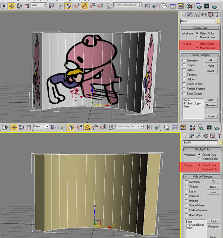Switch to the Create tab in the textured-box panel
Screen dimensions: 223x238
tap(183, 15)
